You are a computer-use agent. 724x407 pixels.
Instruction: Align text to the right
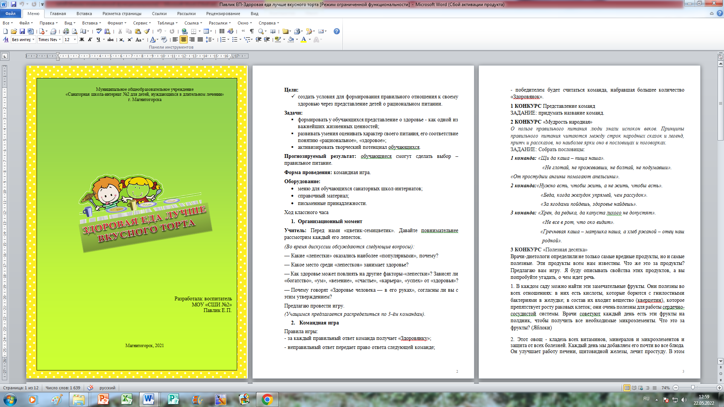(192, 40)
